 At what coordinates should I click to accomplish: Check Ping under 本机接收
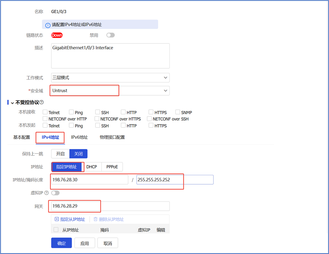(x=71, y=112)
